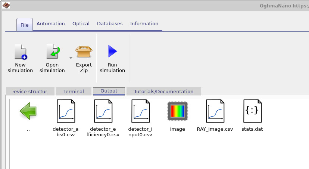Select the detector_input0.csv file icon

tap(140, 111)
